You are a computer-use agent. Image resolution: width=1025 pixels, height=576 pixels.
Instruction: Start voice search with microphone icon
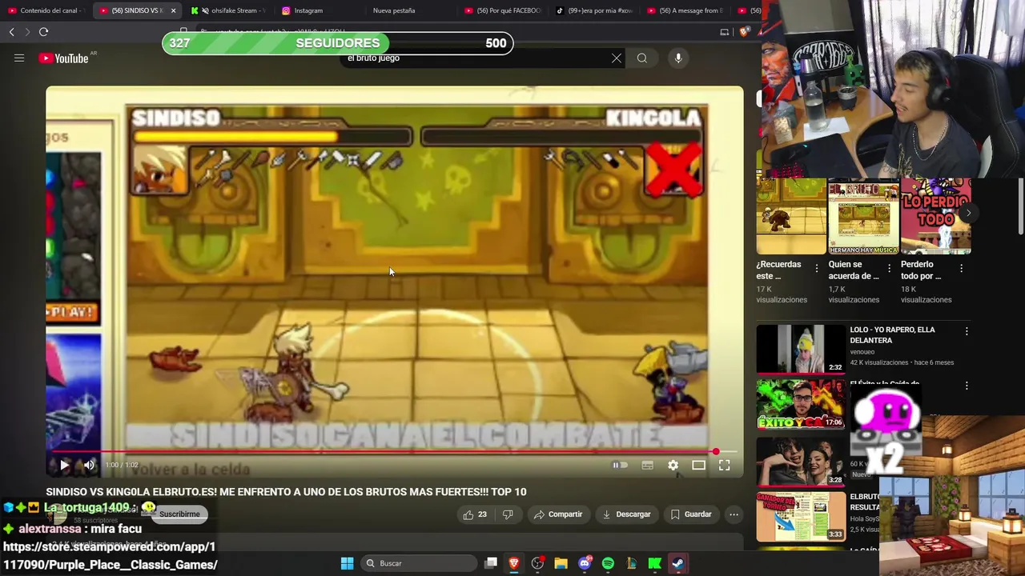678,58
